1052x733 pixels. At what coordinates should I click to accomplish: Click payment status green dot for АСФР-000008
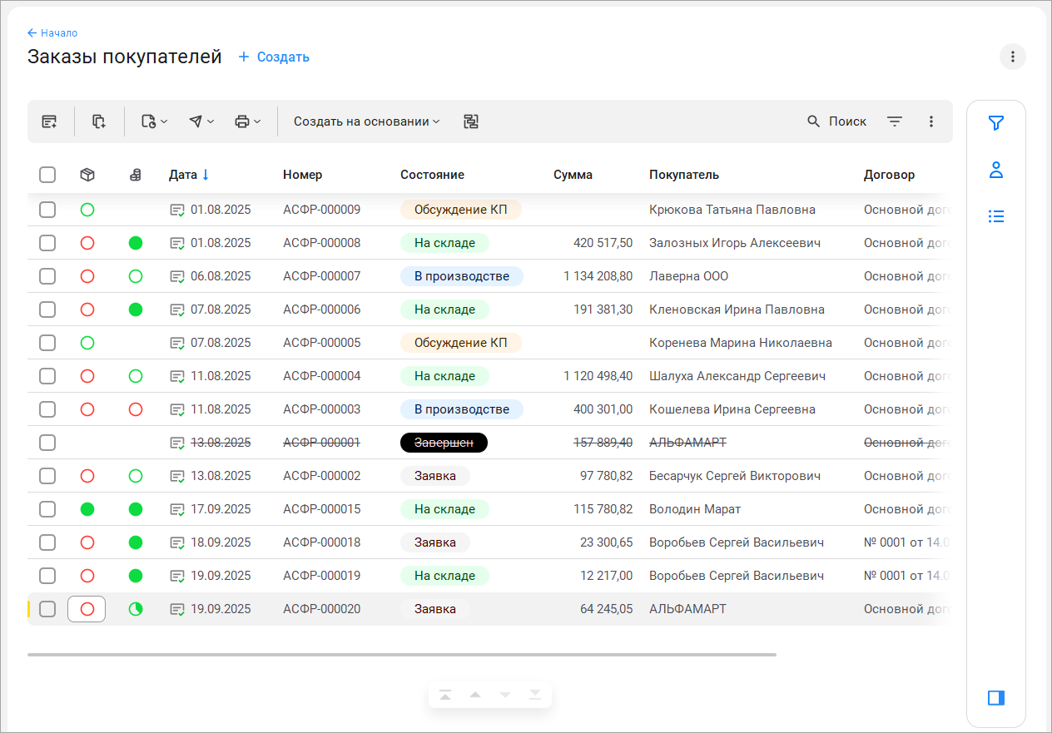(136, 243)
